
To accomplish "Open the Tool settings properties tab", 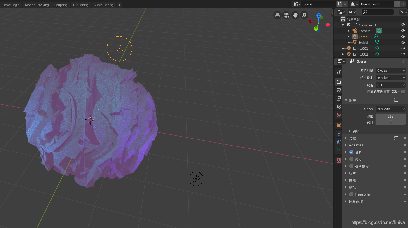I will pyautogui.click(x=339, y=72).
